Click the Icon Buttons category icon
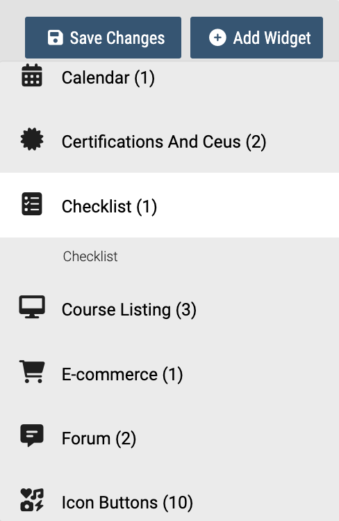 point(32,499)
